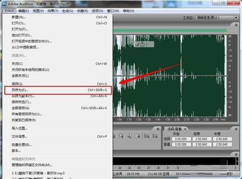Select 恢复到已保存(R)
The width and height of the screenshot is (242, 179).
58,120
